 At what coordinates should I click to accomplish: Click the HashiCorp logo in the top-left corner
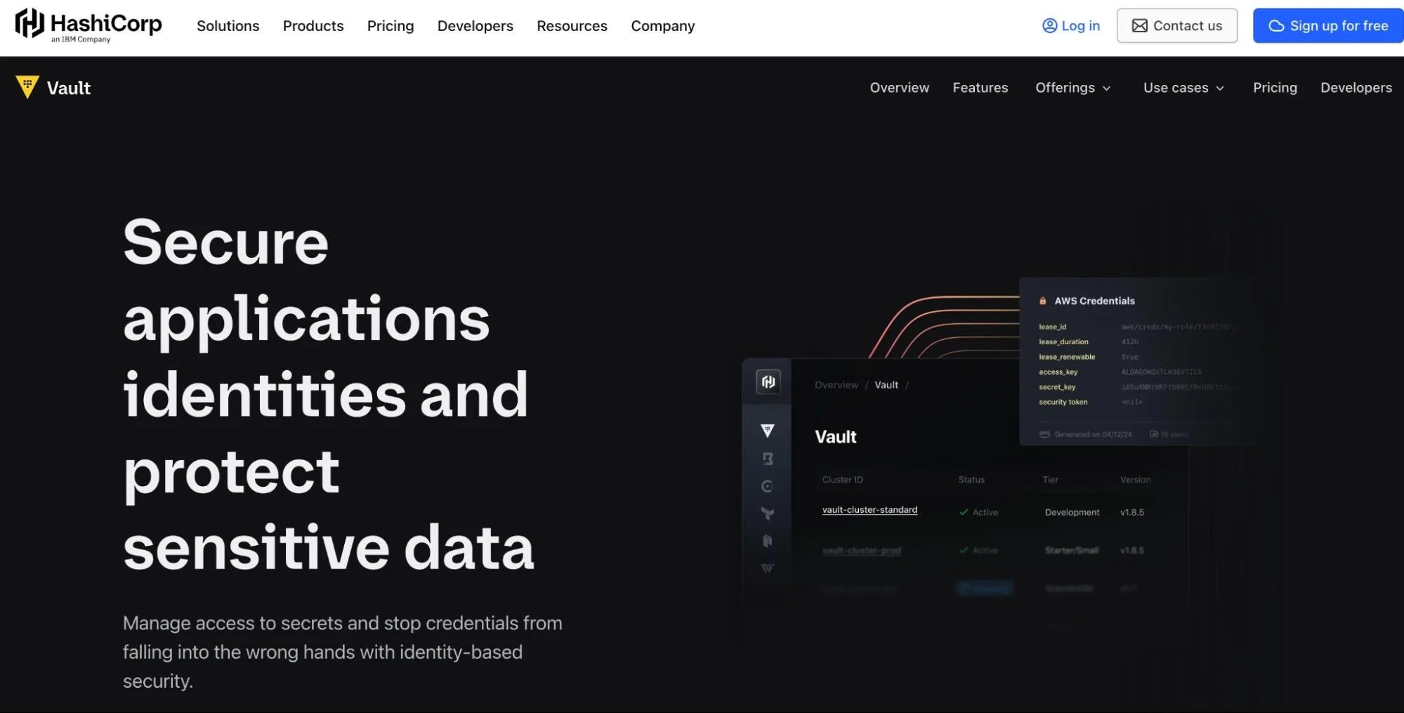[87, 25]
